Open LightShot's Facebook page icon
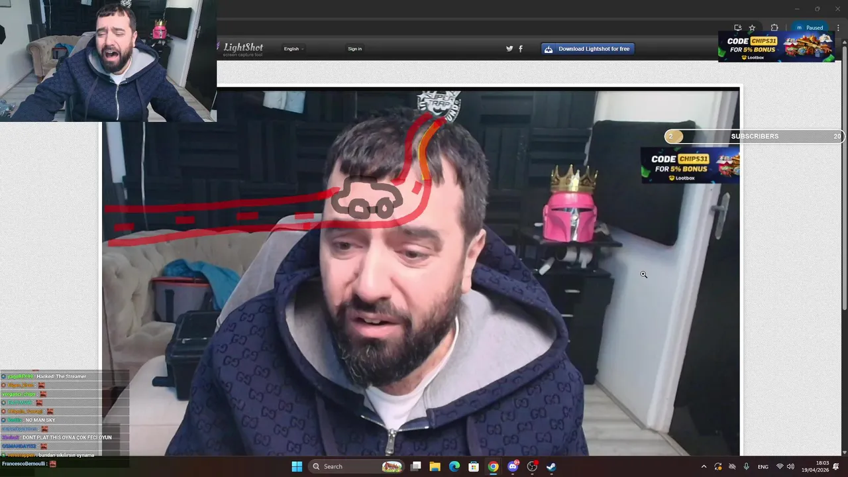This screenshot has height=477, width=848. click(521, 48)
